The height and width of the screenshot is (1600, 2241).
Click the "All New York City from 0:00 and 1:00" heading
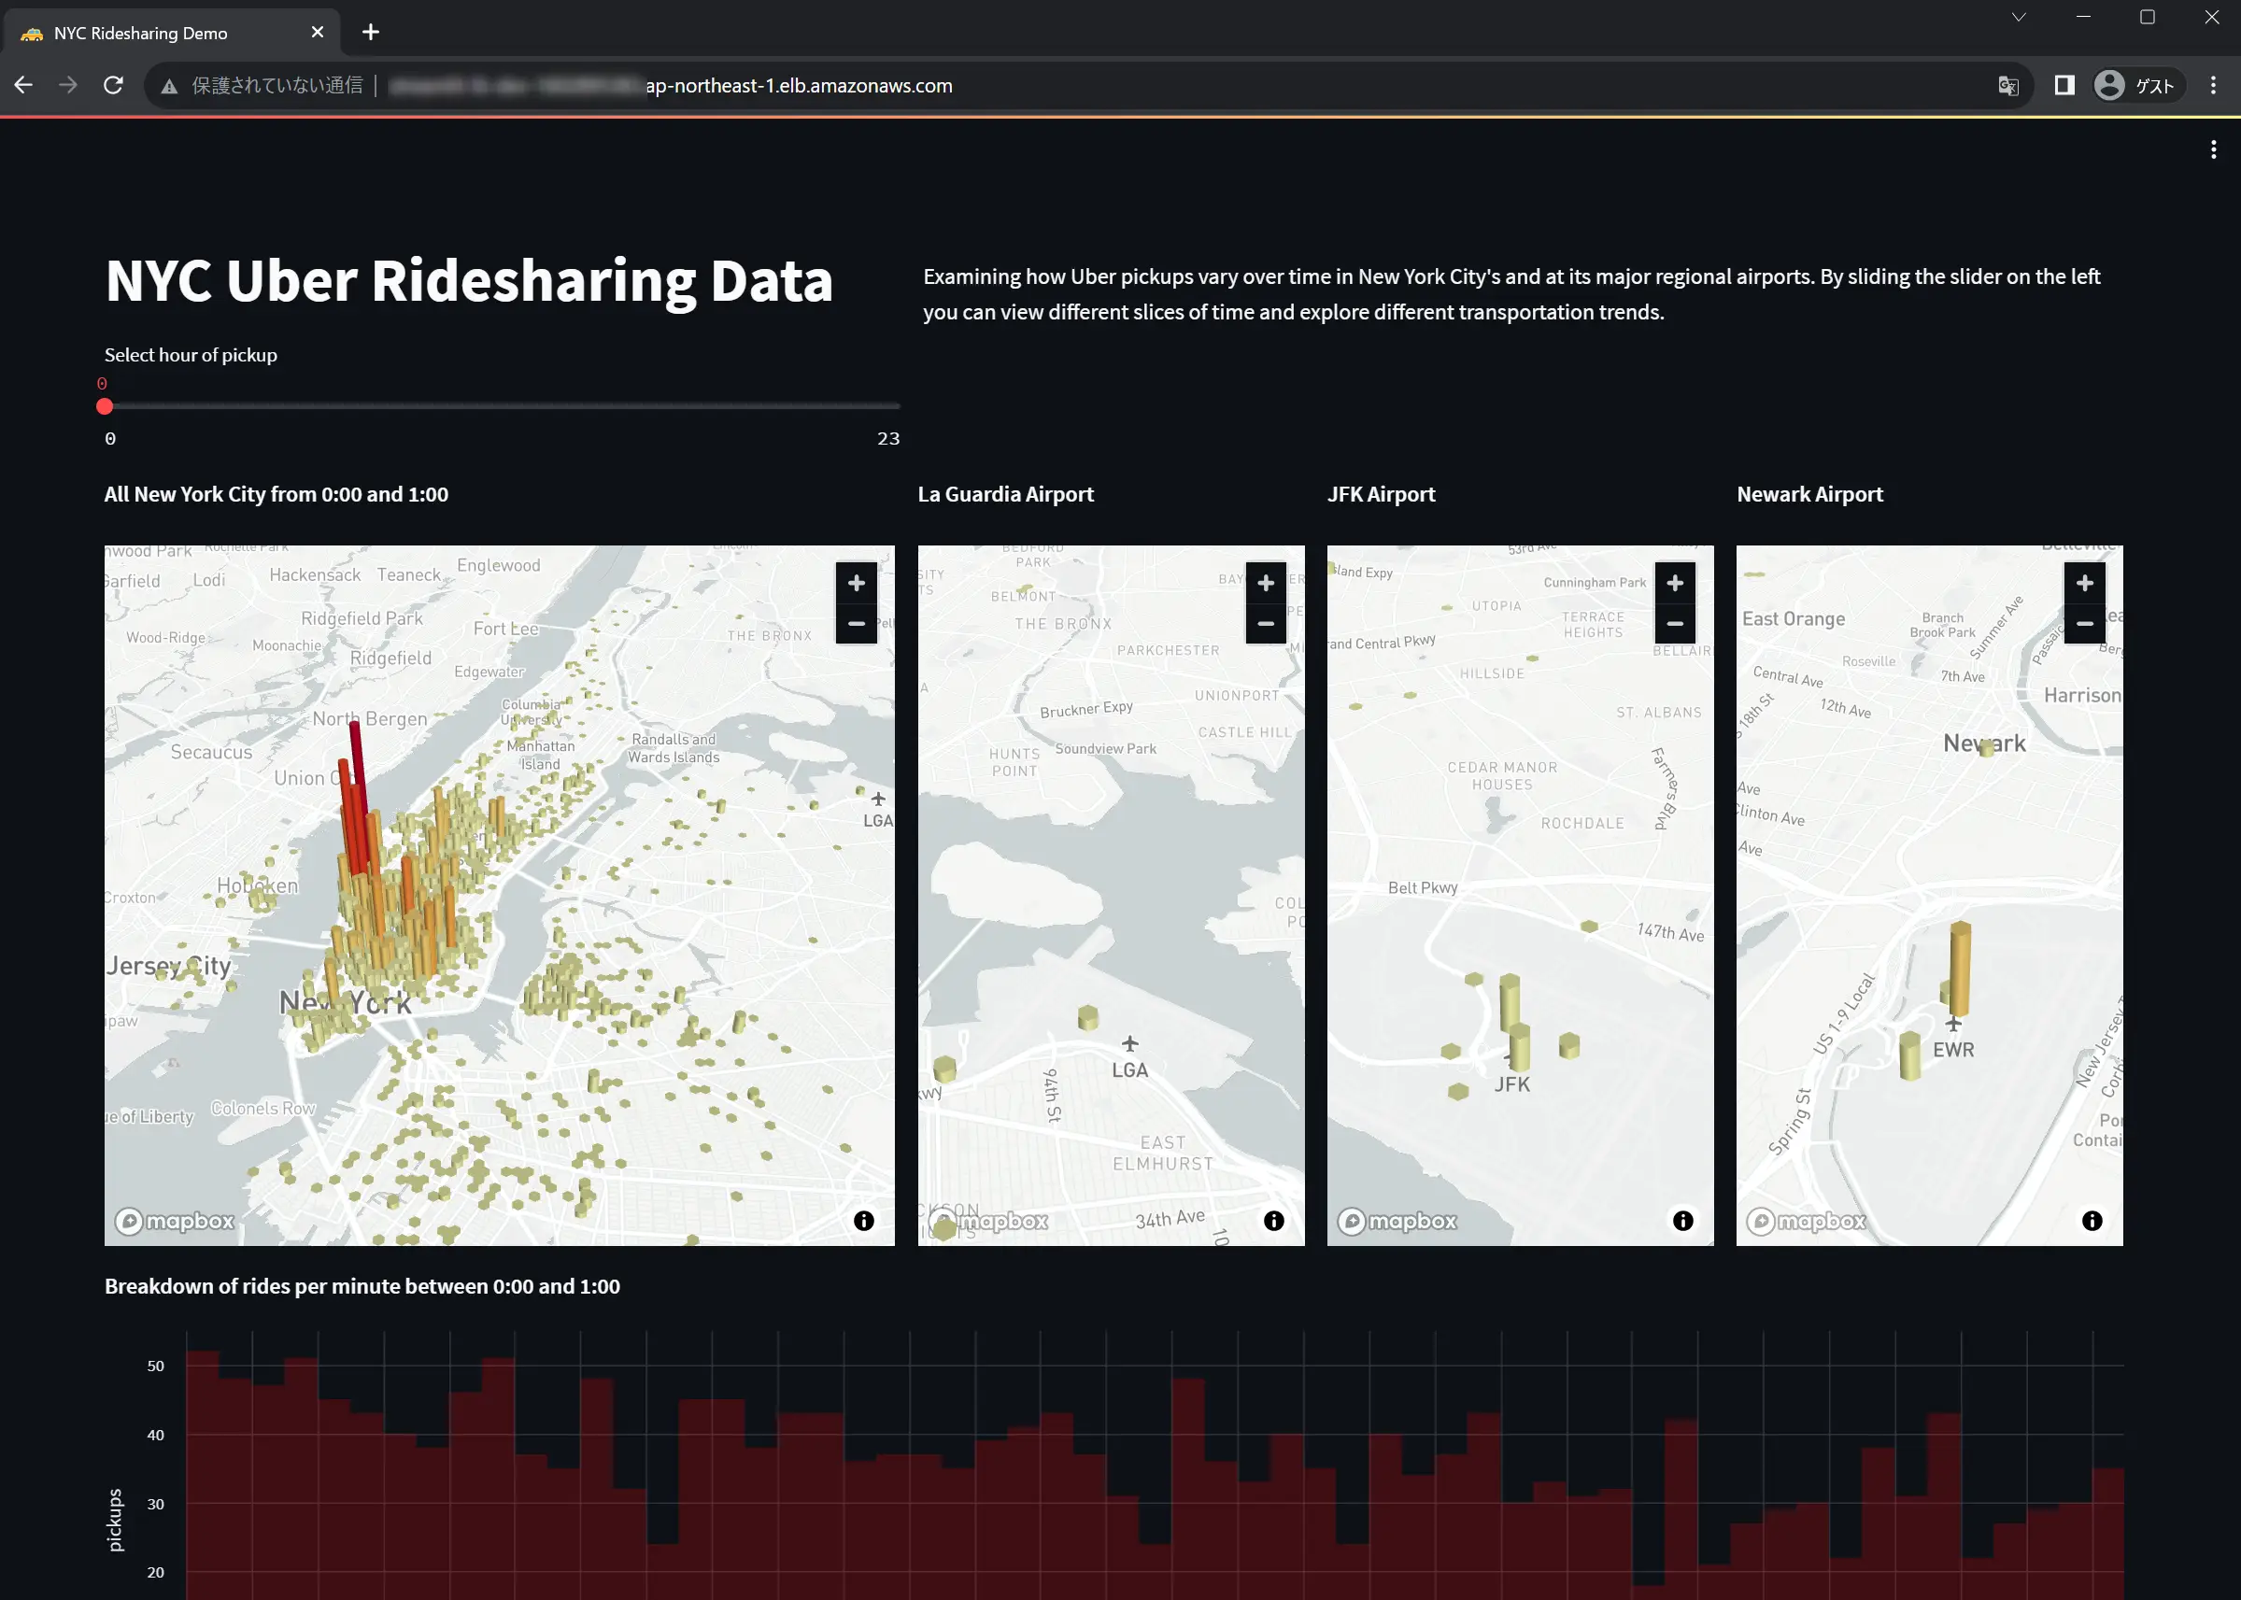pos(276,495)
